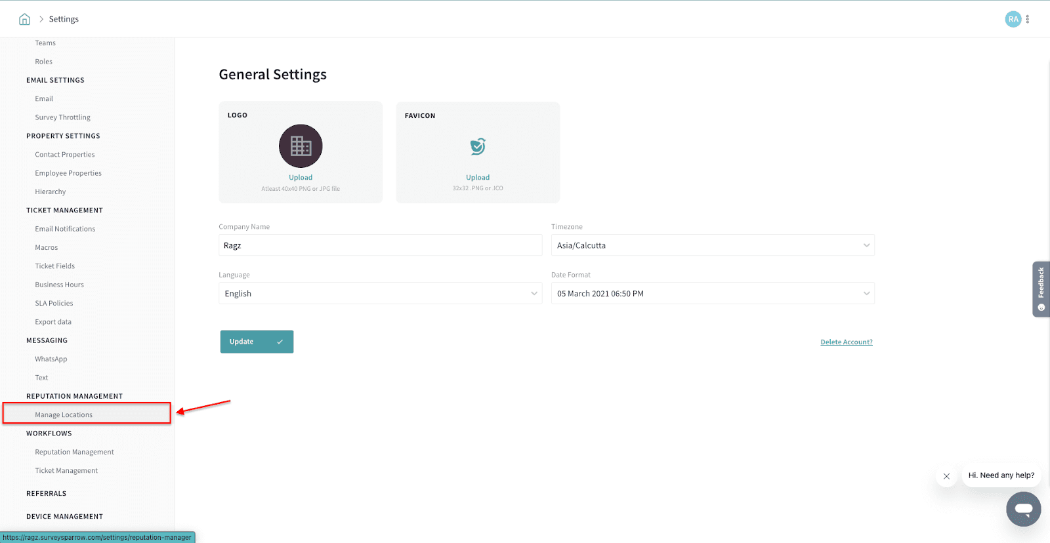Image resolution: width=1050 pixels, height=543 pixels.
Task: Expand the Language dropdown
Action: 380,294
